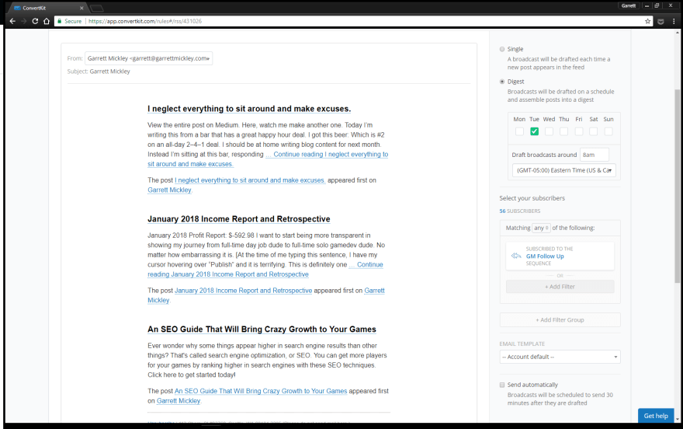Click the GM Follow Up sequence icon
Image resolution: width=683 pixels, height=429 pixels.
click(516, 256)
